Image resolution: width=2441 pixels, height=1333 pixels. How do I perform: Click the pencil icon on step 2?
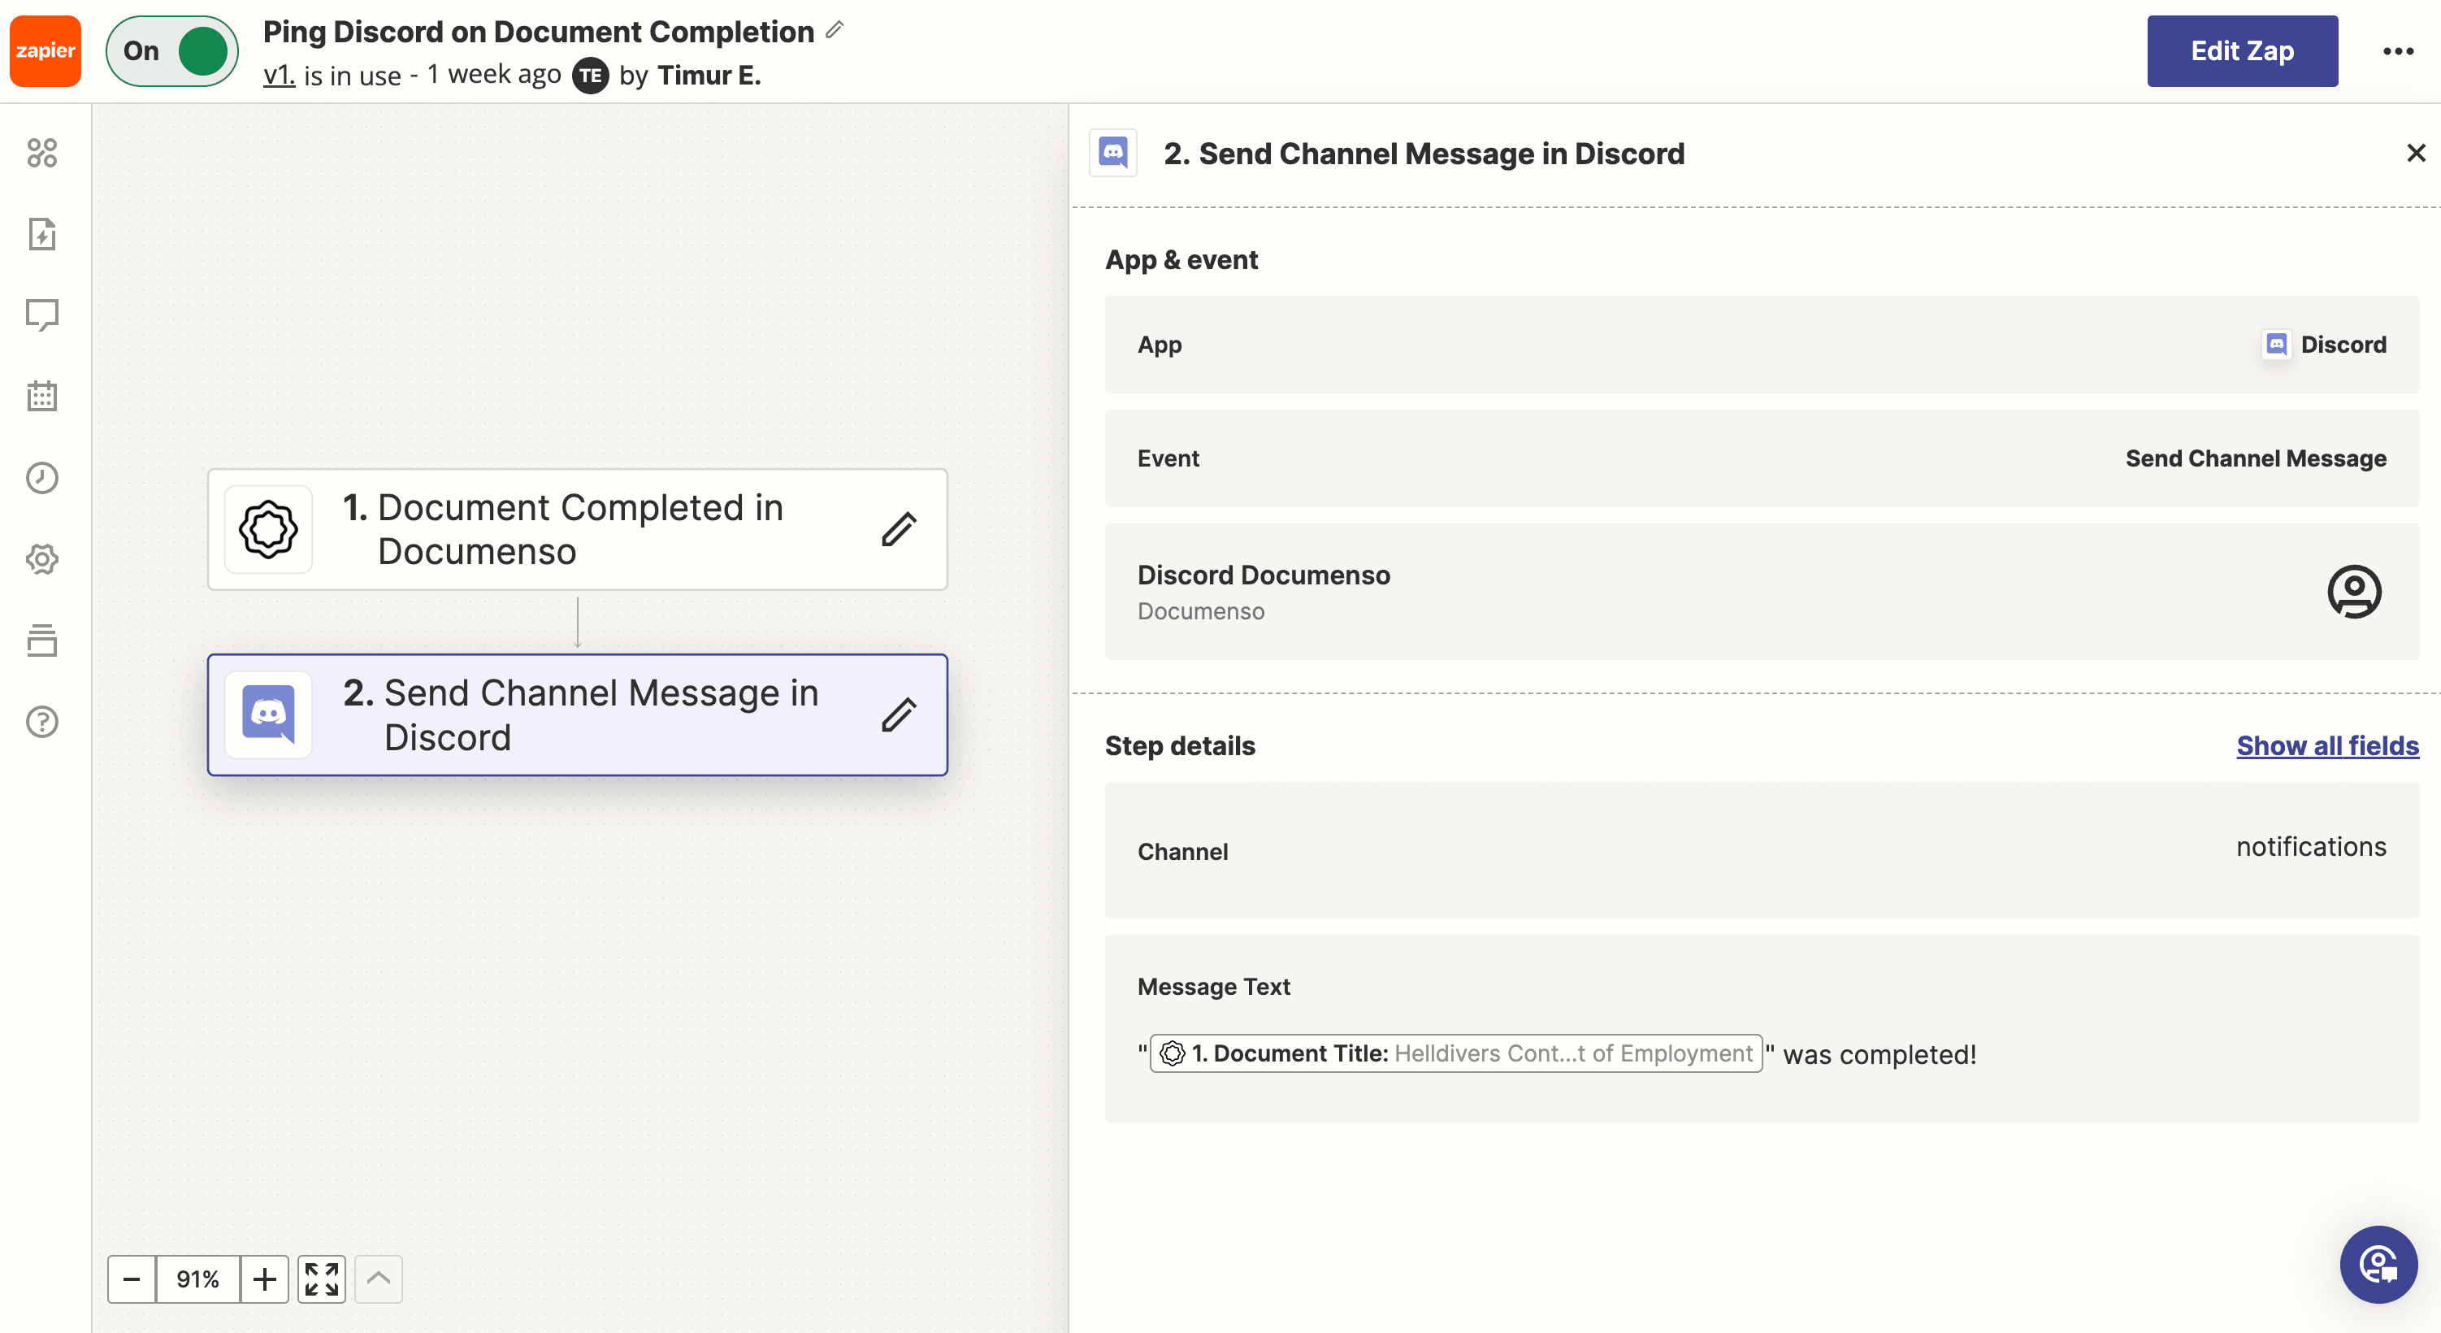point(899,714)
